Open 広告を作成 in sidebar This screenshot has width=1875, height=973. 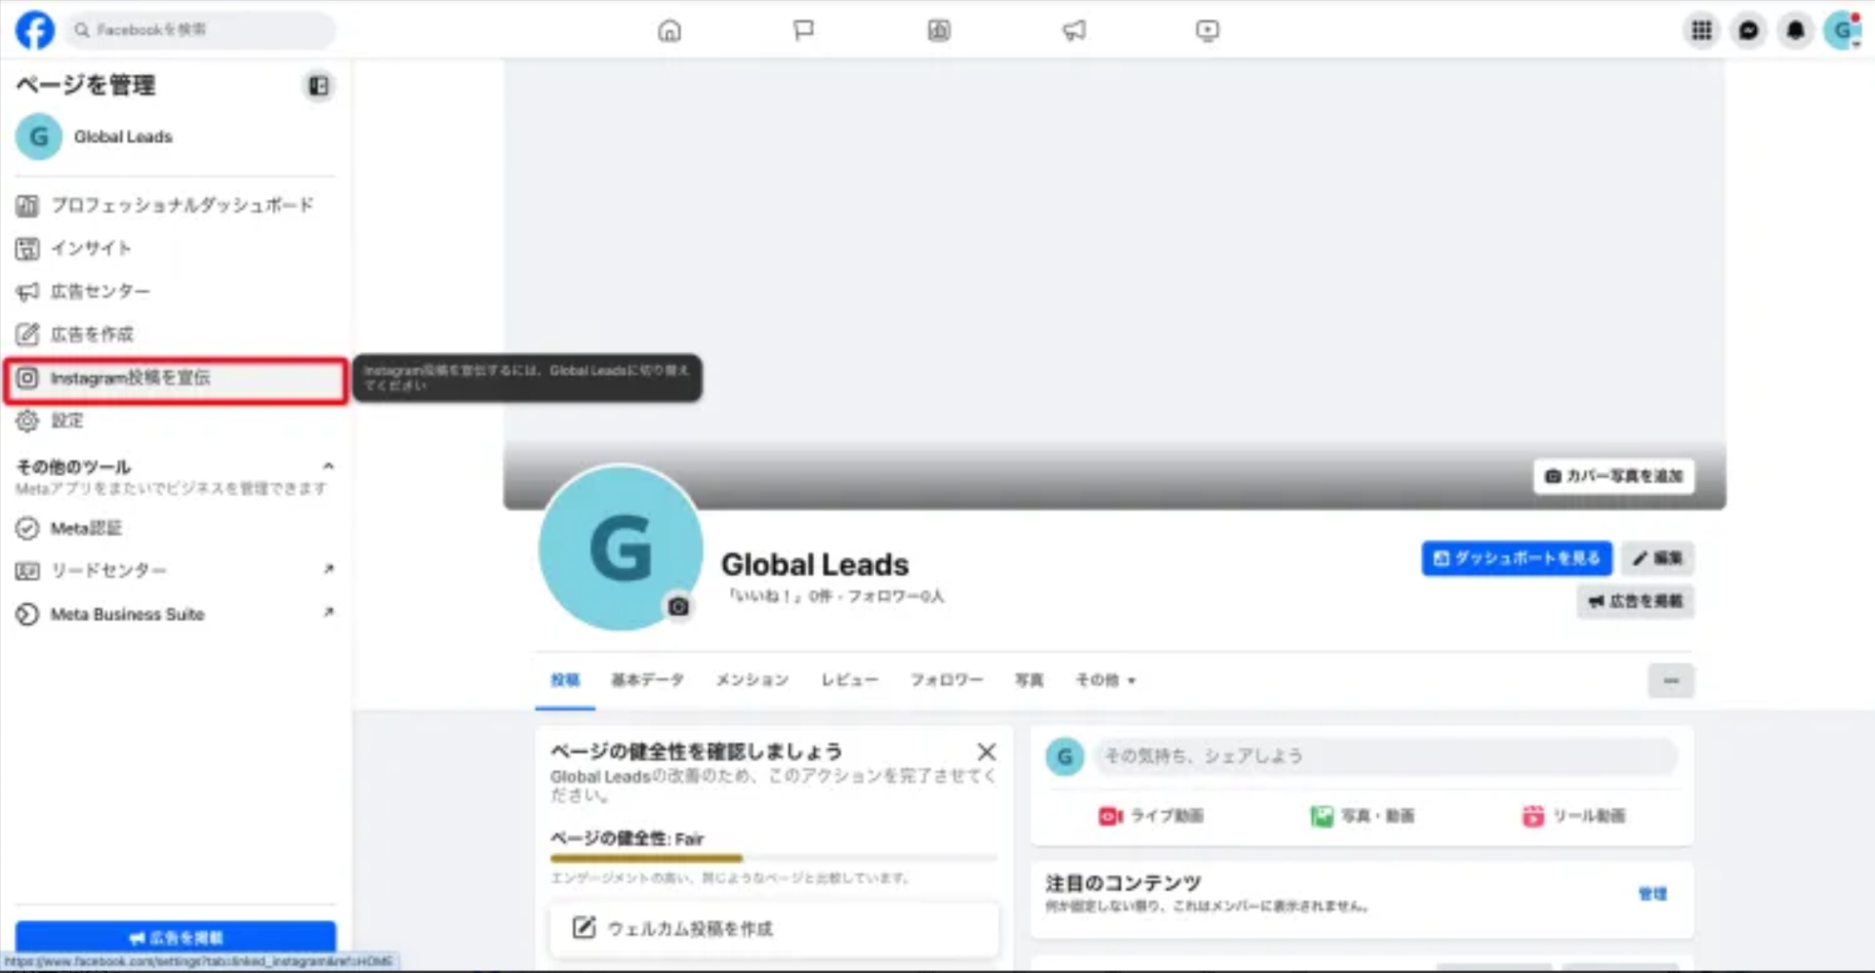[174, 334]
